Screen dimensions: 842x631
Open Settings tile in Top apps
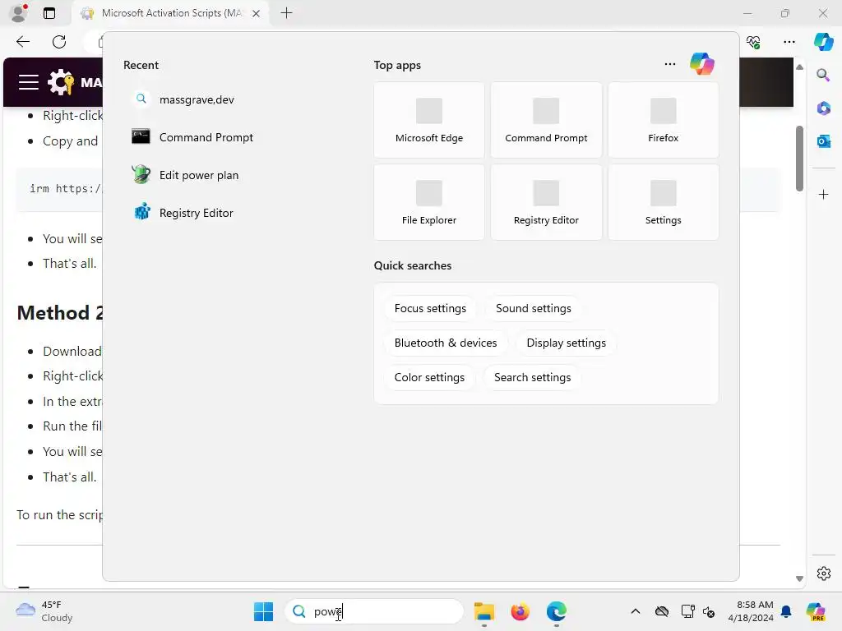click(x=664, y=202)
